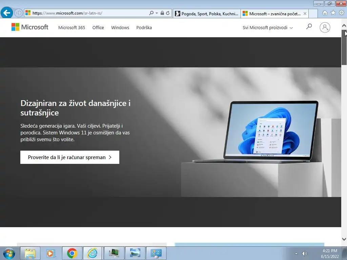
Task: Open Google Chrome from the taskbar
Action: pyautogui.click(x=72, y=253)
